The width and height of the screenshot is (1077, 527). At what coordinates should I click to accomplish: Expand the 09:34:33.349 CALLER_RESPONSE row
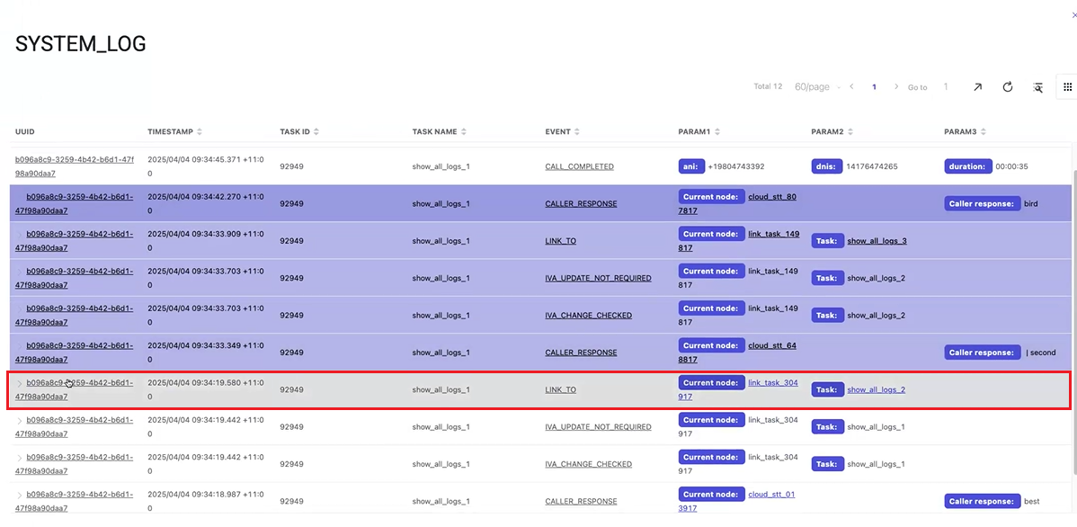[19, 345]
